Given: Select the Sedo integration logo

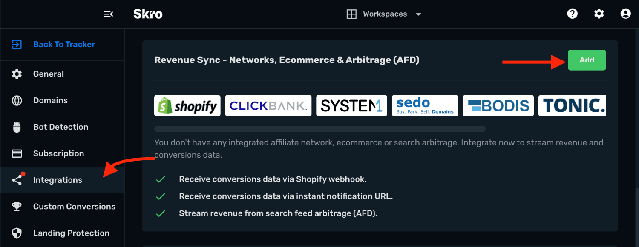Looking at the screenshot, I should pyautogui.click(x=425, y=105).
